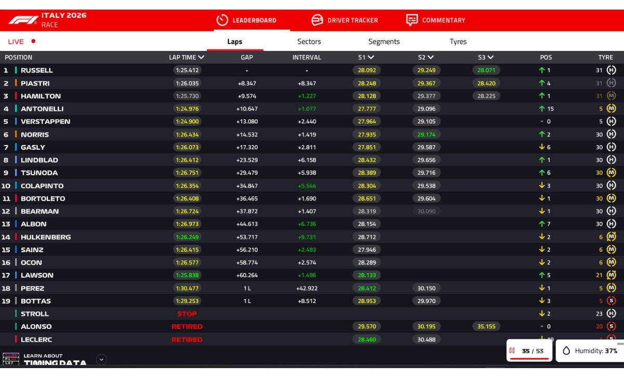Switch to the Tyres tab
The width and height of the screenshot is (624, 379).
pos(458,42)
